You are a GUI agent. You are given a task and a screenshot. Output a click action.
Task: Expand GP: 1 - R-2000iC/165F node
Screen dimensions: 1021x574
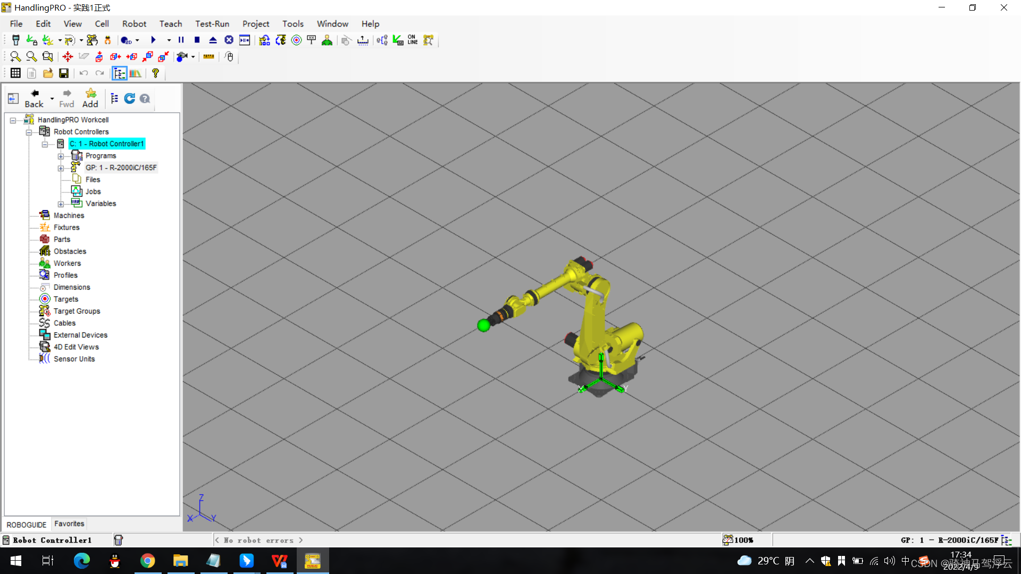[x=61, y=168]
